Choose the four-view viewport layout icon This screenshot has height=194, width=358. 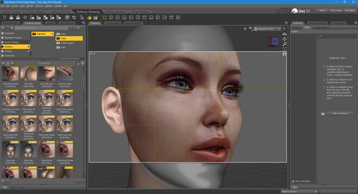coord(178,17)
